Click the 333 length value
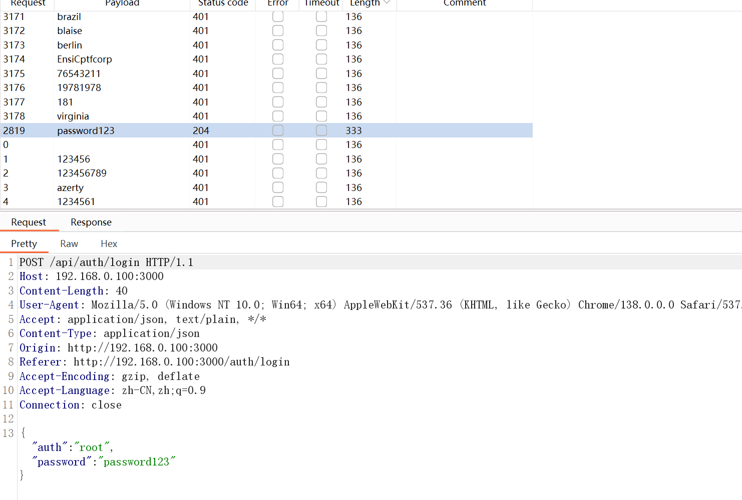 click(x=353, y=130)
